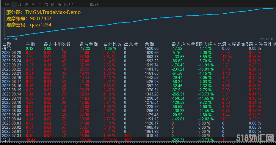The width and height of the screenshot is (276, 145).
Task: Select the 日 daily tab
Action: point(14,4)
